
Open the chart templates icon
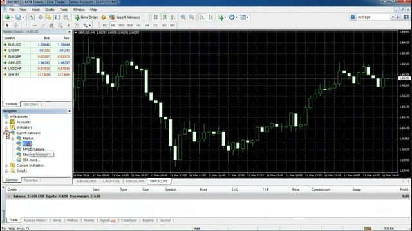tap(243, 17)
